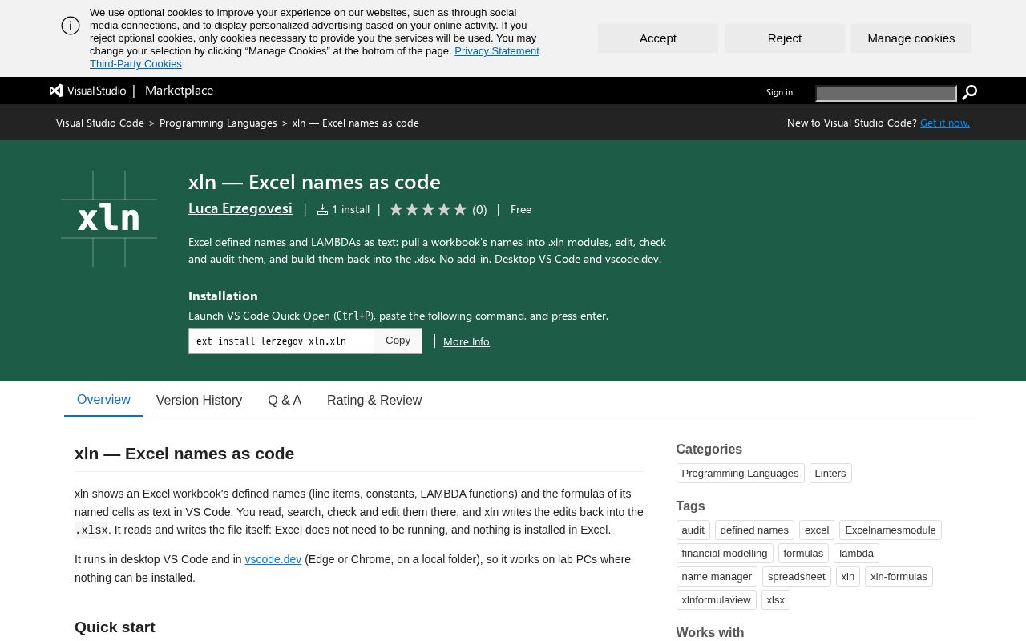Switch to Rating & Review tab
This screenshot has height=641, width=1026.
[x=374, y=401]
